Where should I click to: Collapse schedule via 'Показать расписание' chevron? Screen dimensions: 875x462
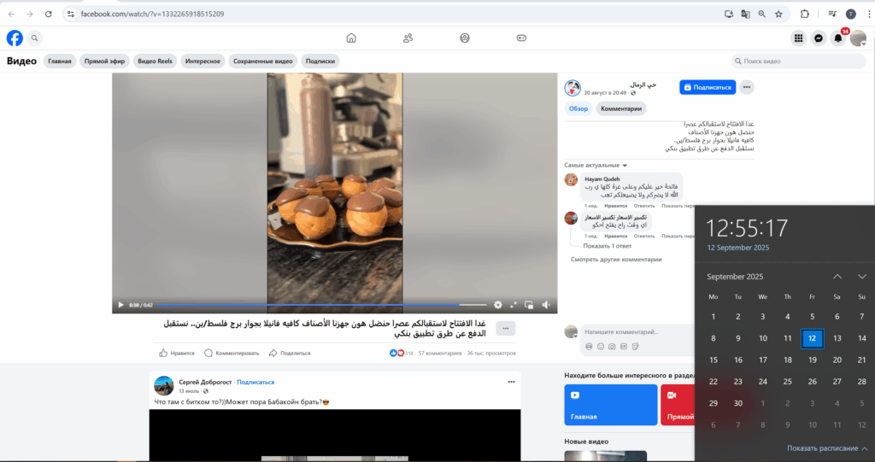click(x=864, y=448)
